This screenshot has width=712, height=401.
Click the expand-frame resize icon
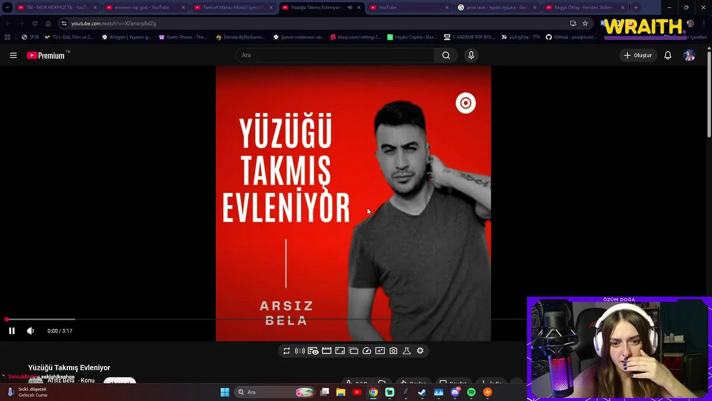pyautogui.click(x=340, y=351)
